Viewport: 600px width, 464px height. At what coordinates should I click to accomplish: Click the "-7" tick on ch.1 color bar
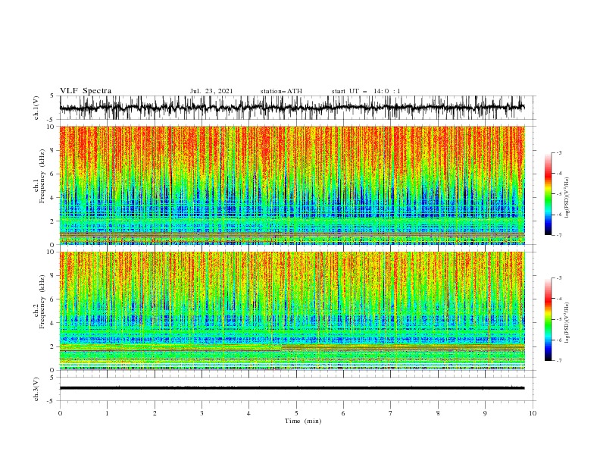(x=559, y=236)
